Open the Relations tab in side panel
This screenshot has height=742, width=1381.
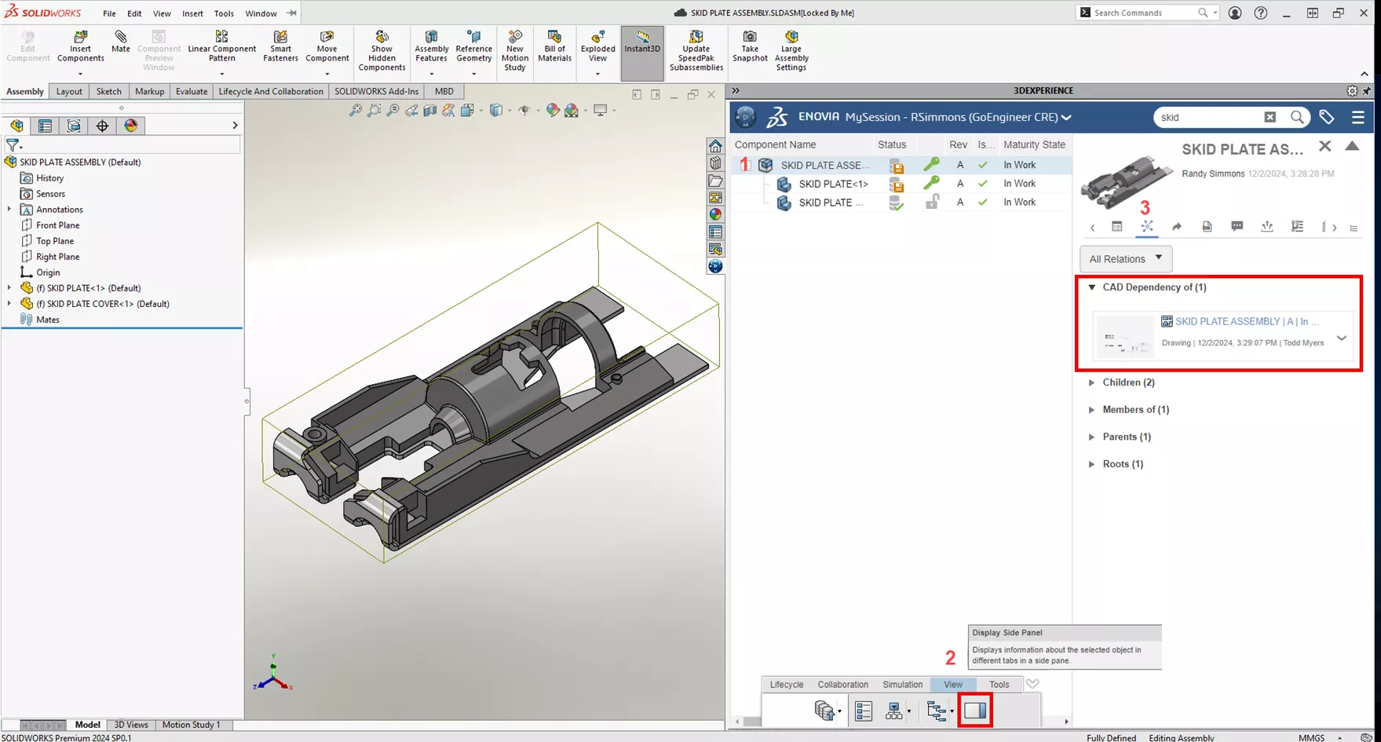click(1147, 227)
